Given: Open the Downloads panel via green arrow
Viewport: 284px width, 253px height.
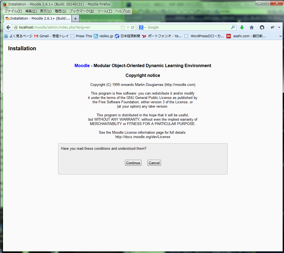Looking at the screenshot, I should (x=242, y=27).
